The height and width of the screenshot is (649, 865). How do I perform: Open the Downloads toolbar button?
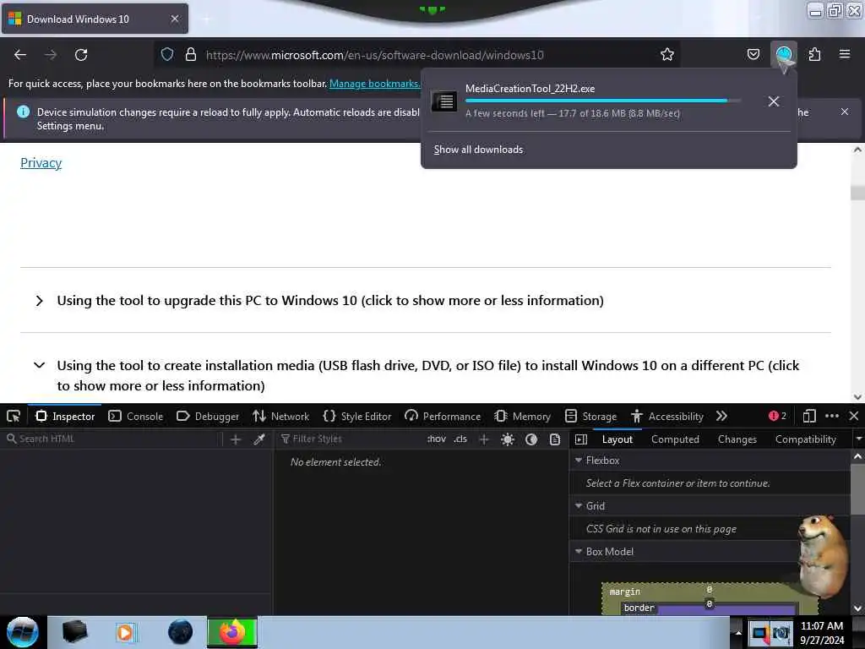click(x=784, y=55)
